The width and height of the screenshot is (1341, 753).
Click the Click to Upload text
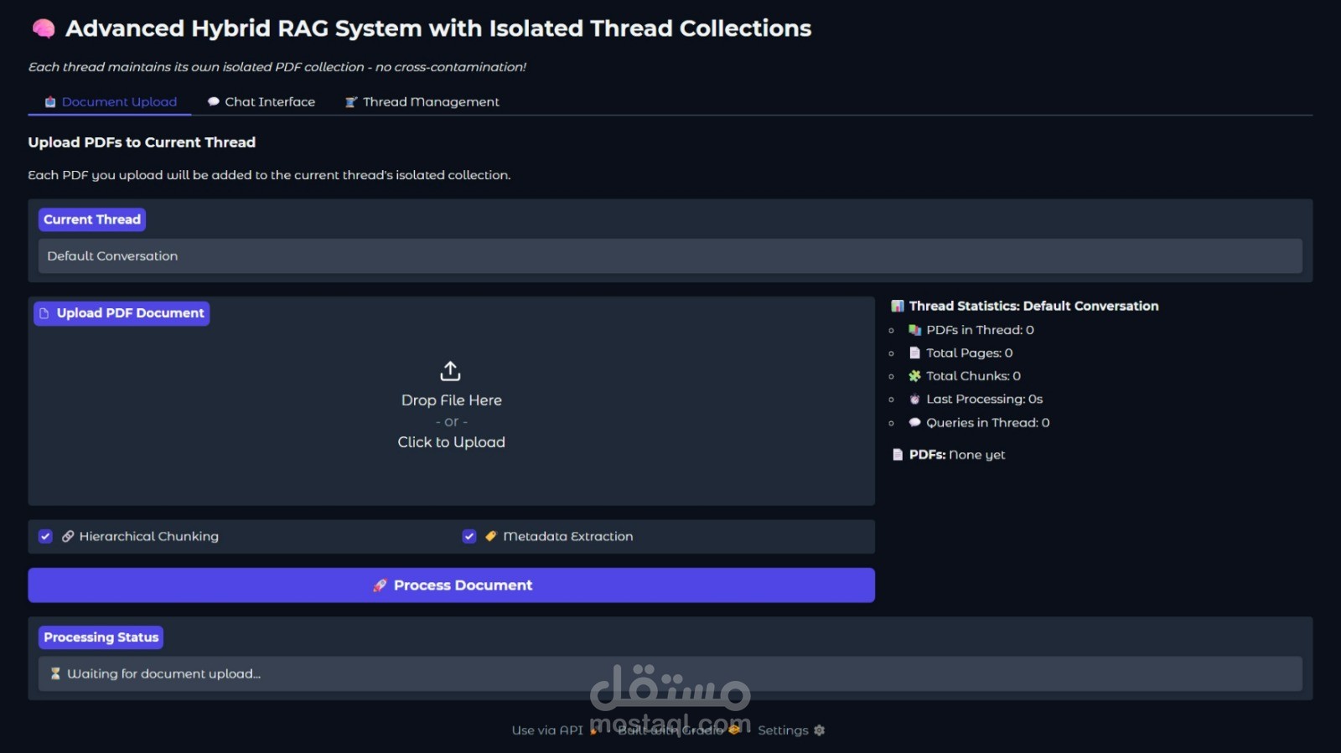(x=451, y=442)
